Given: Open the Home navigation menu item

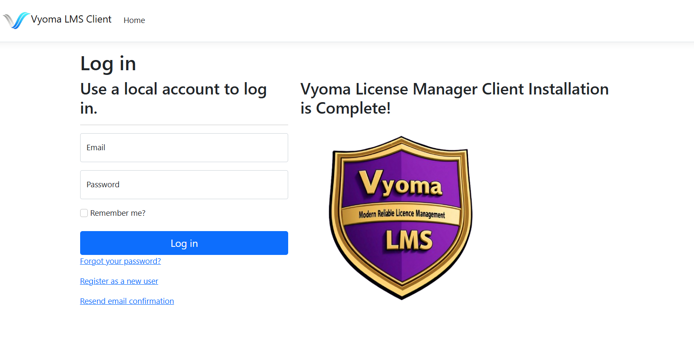Looking at the screenshot, I should point(134,20).
